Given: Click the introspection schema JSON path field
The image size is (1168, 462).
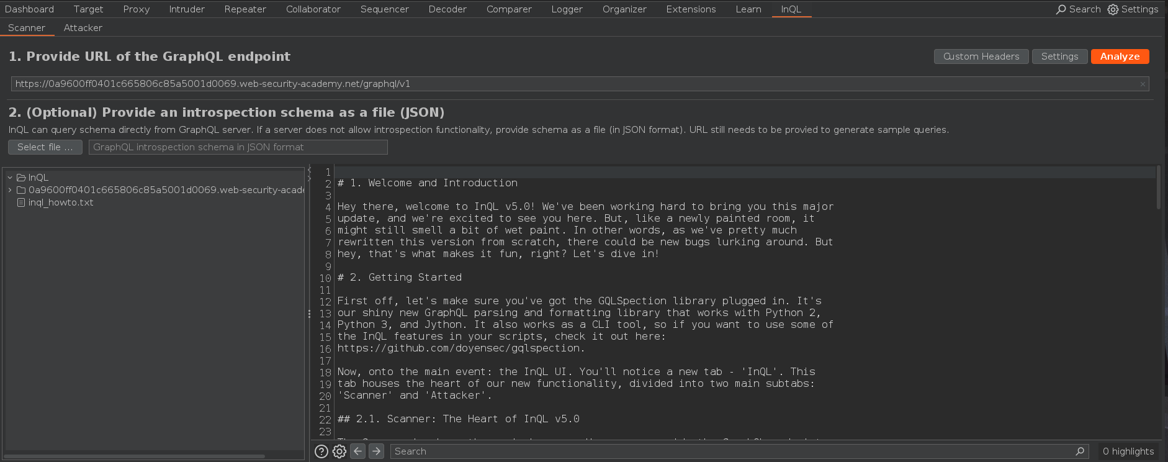Looking at the screenshot, I should (x=238, y=147).
